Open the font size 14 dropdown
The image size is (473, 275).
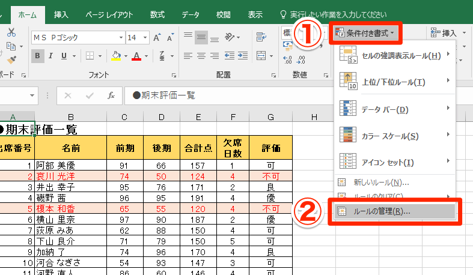pyautogui.click(x=145, y=37)
